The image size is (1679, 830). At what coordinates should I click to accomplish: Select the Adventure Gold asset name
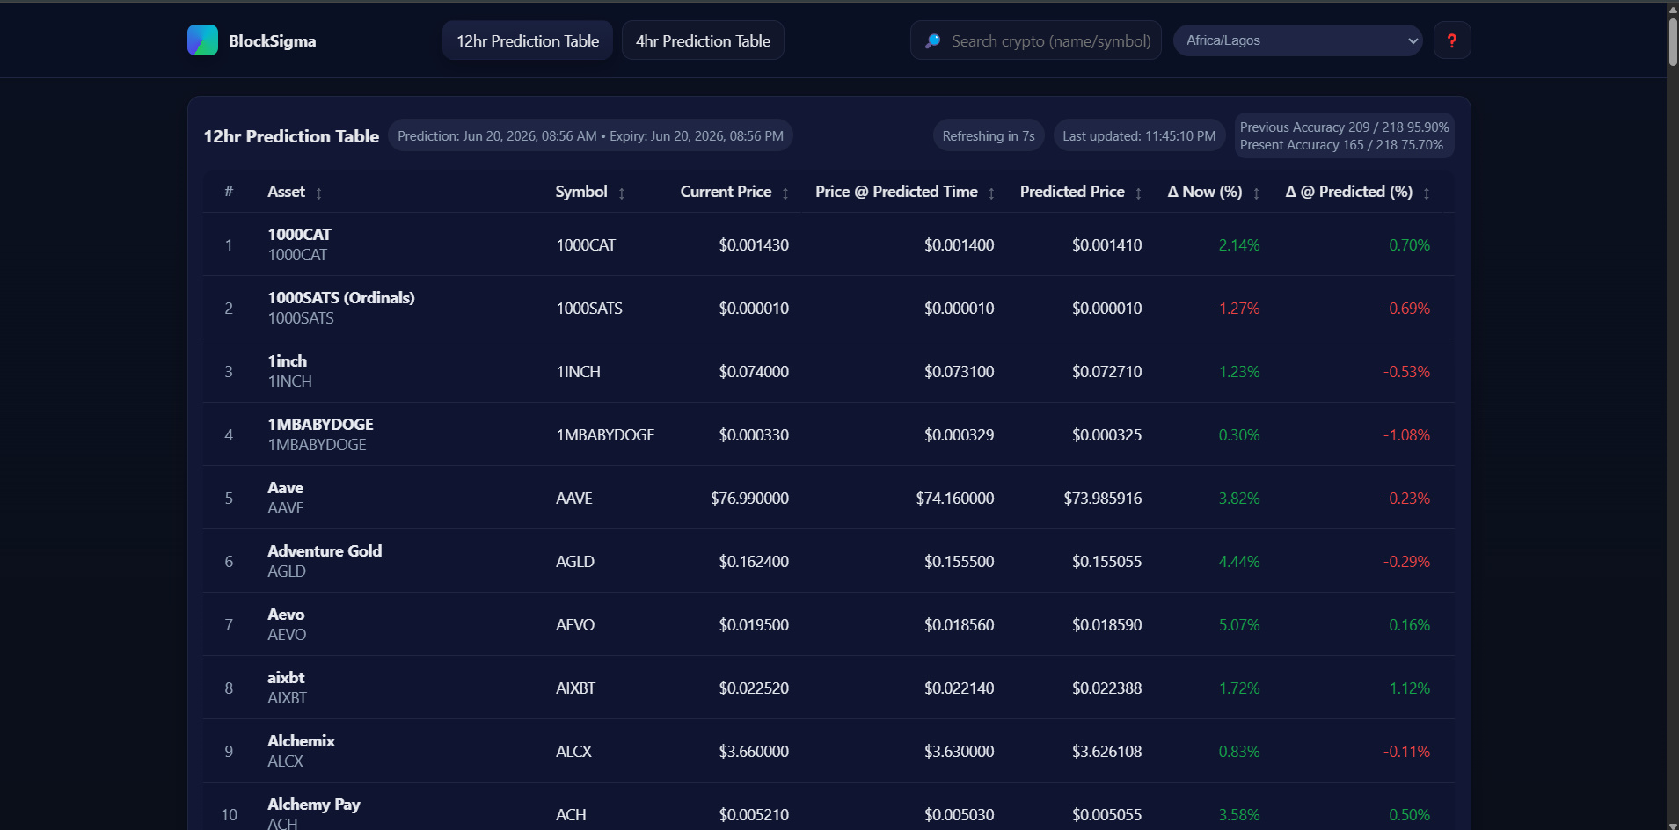click(x=325, y=550)
